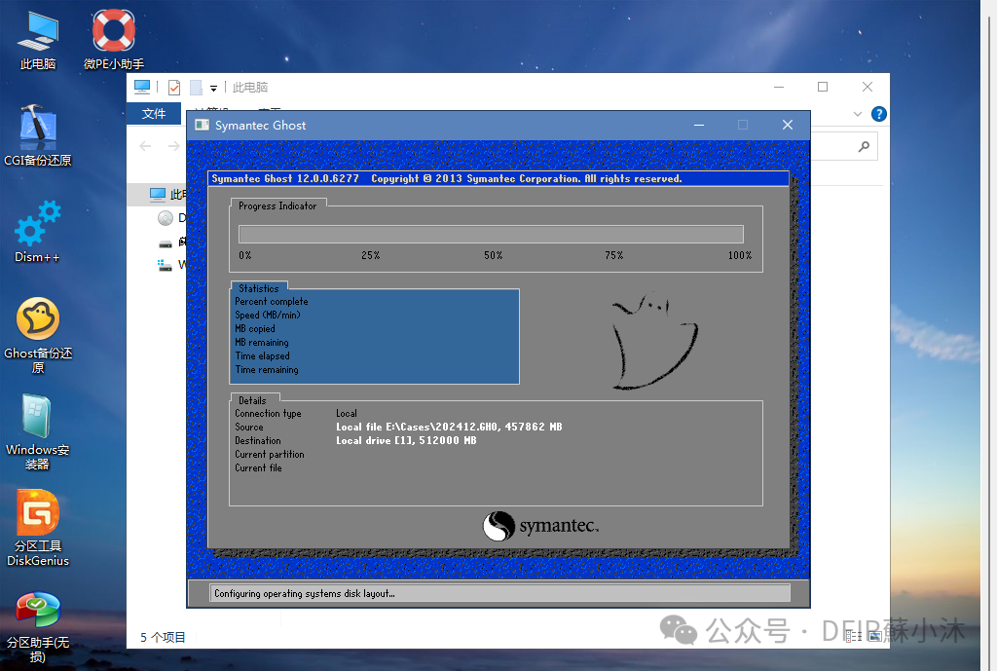997x671 pixels.
Task: Click the Ghost version copyright header
Action: coord(446,179)
